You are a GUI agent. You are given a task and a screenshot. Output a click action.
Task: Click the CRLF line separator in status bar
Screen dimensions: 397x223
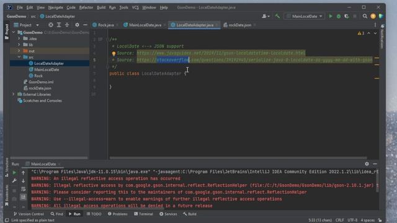tap(339, 221)
